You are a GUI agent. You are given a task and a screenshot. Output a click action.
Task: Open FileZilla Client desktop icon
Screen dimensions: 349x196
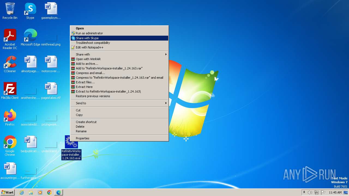[10, 91]
